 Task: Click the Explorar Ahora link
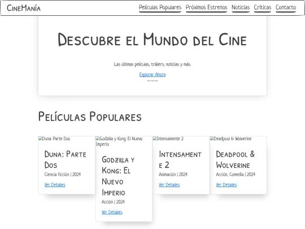coord(152,75)
